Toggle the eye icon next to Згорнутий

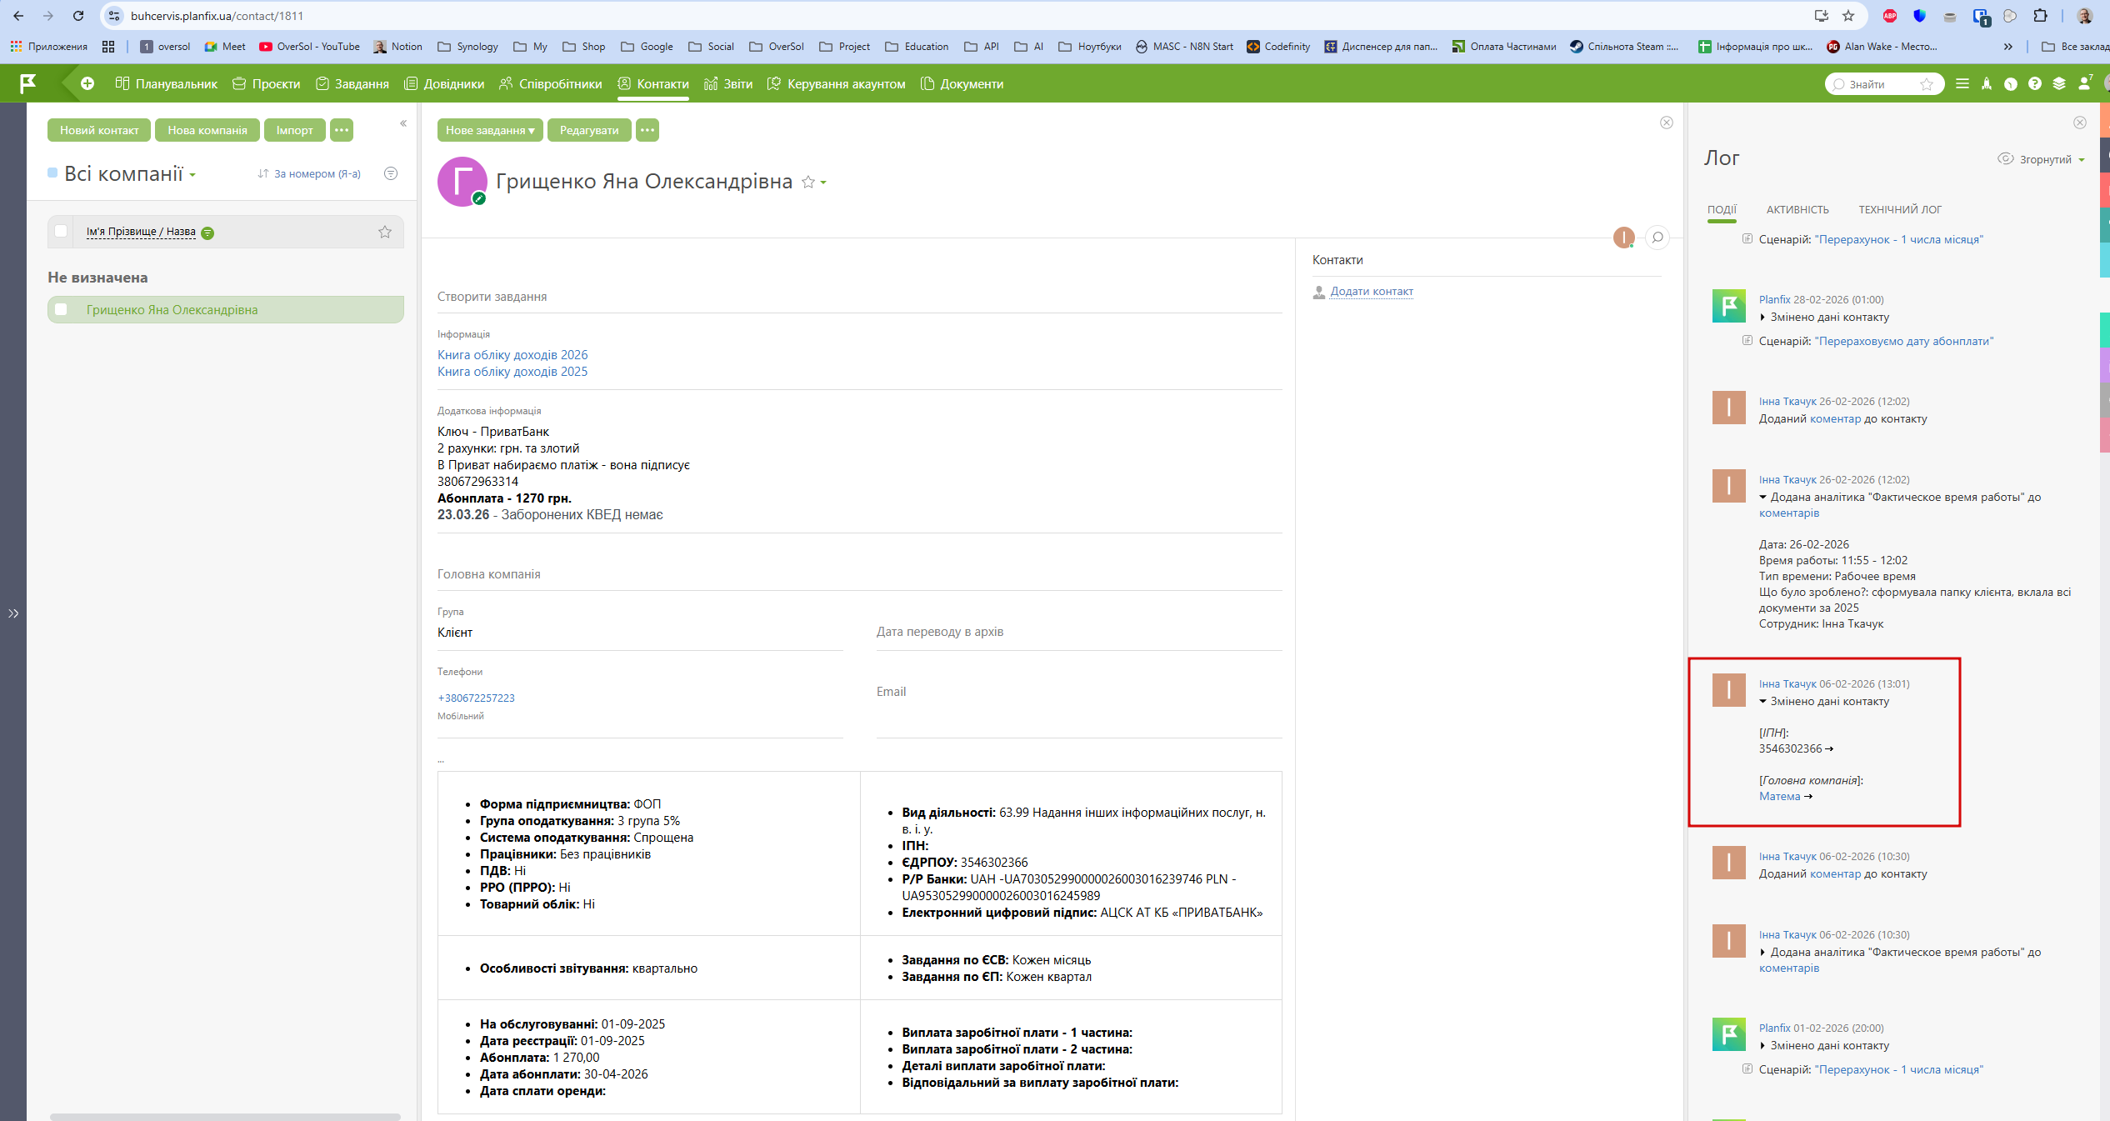coord(2005,159)
